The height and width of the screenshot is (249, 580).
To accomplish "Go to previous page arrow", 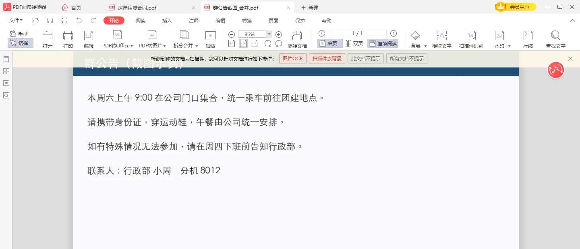I will click(322, 33).
